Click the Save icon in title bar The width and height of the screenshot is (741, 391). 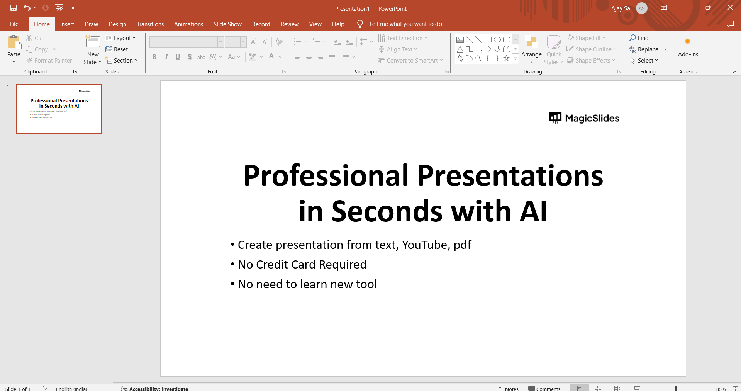pos(14,8)
